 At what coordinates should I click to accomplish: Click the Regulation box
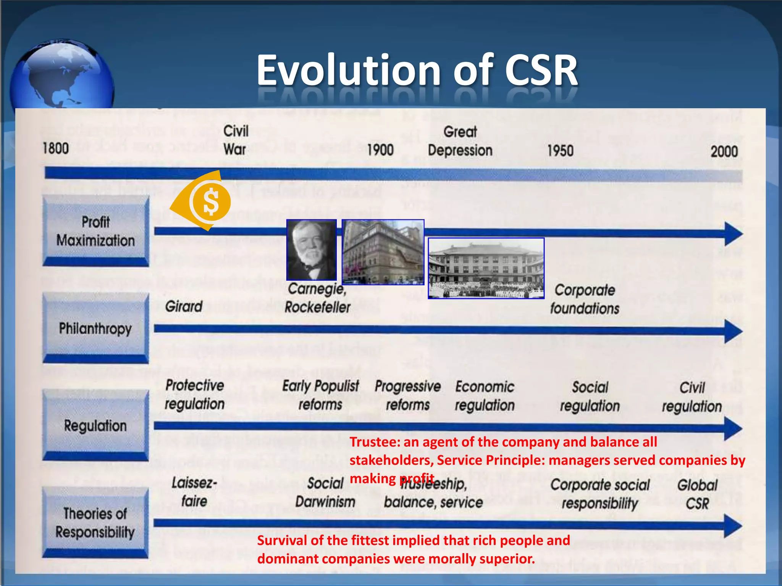95,425
